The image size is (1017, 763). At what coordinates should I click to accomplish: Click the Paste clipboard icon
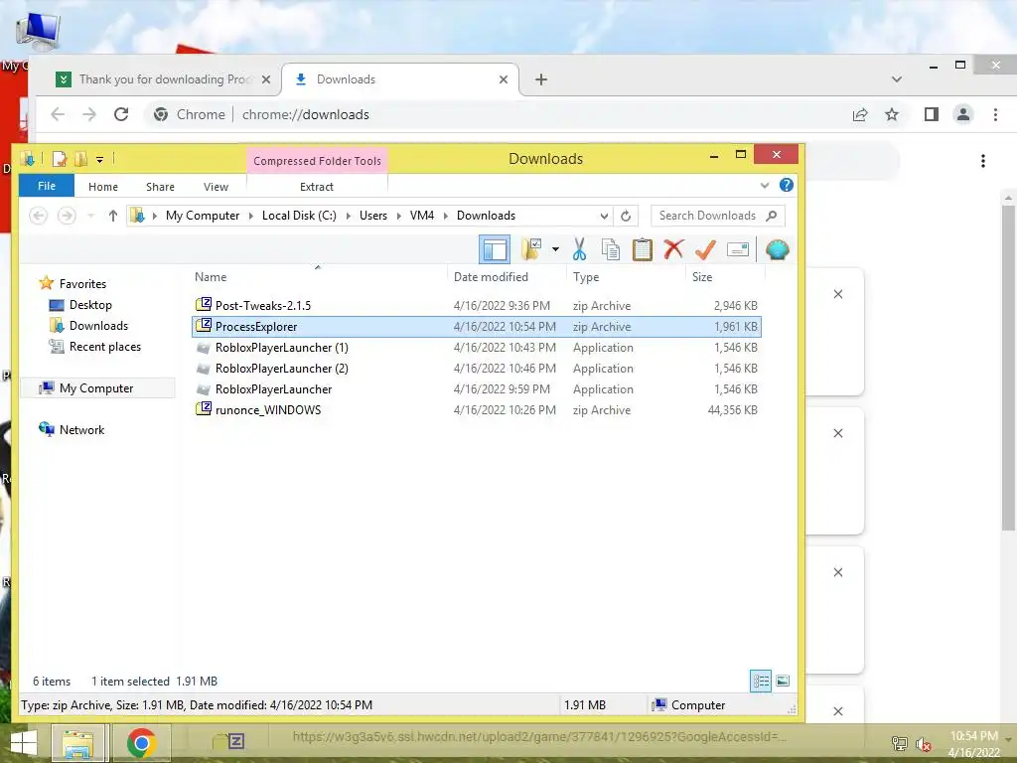pos(643,249)
